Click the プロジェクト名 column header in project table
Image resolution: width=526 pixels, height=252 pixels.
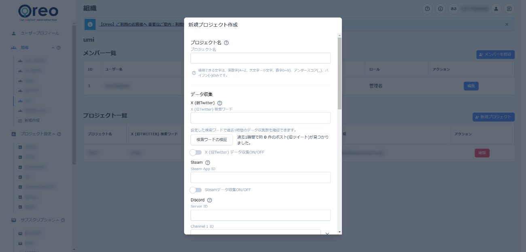pyautogui.click(x=100, y=134)
